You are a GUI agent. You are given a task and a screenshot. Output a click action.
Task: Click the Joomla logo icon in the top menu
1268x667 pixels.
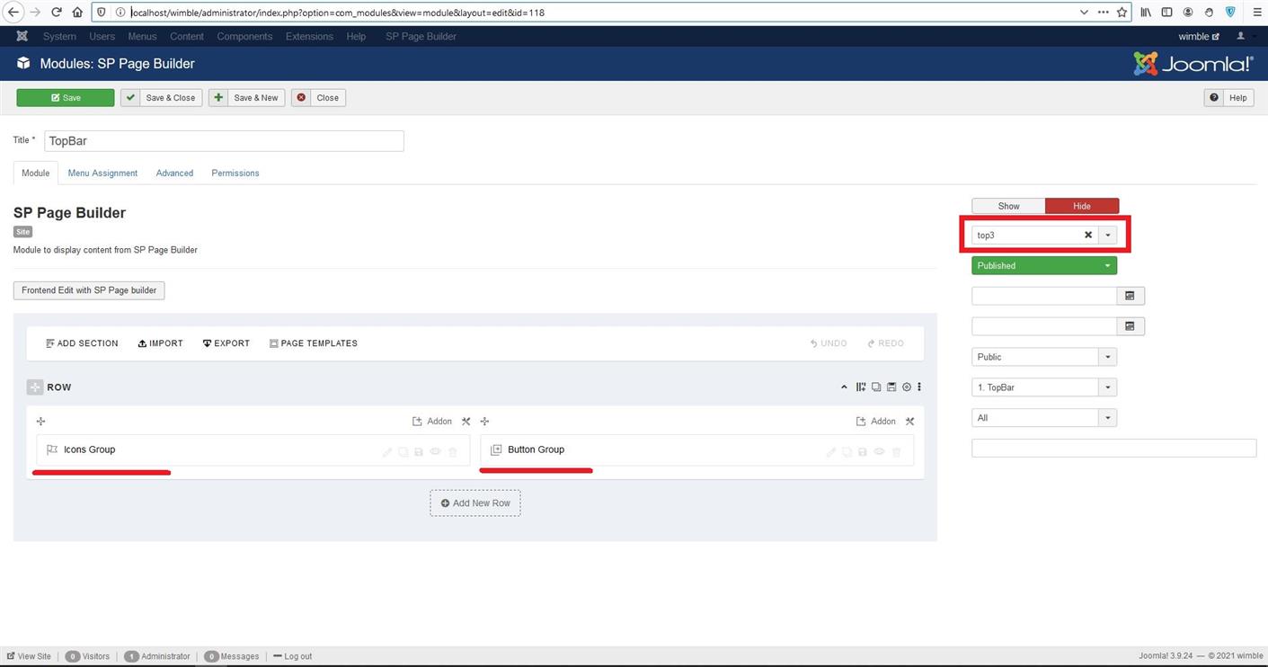point(22,37)
